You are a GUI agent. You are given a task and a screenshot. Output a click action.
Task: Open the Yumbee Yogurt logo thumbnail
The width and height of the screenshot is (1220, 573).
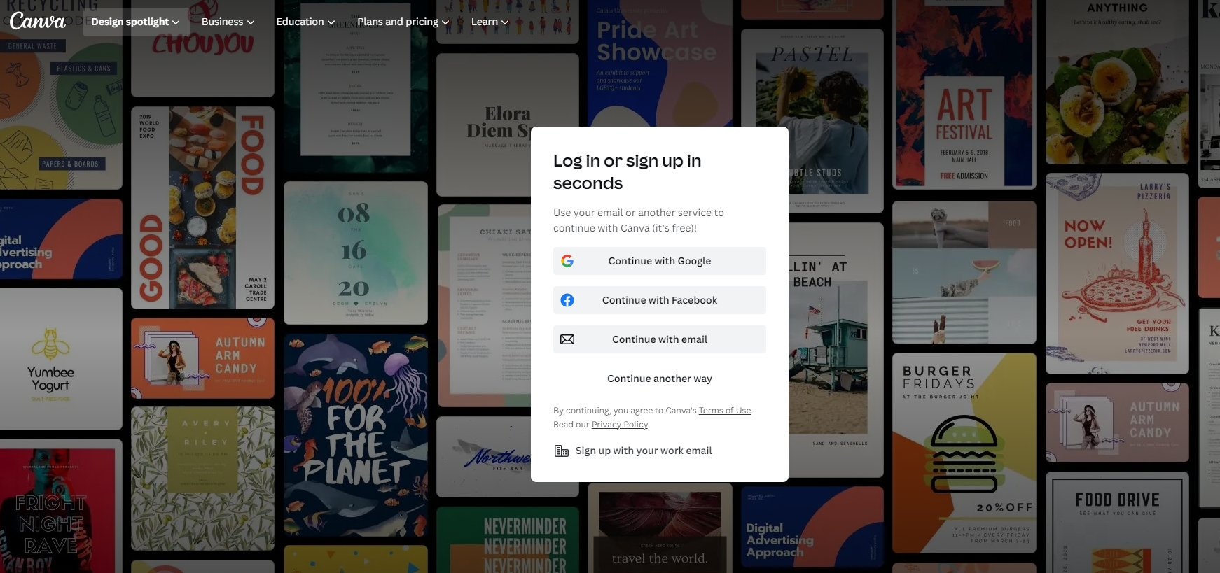[x=61, y=359]
